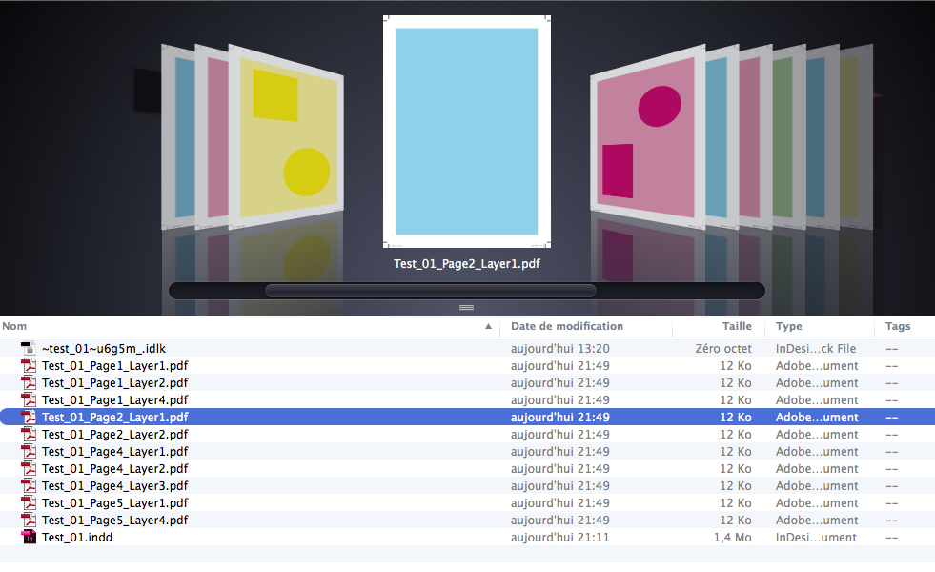
Task: Click PDF icon of Test_01_Page2_Layer1.pdf
Action: click(x=28, y=417)
